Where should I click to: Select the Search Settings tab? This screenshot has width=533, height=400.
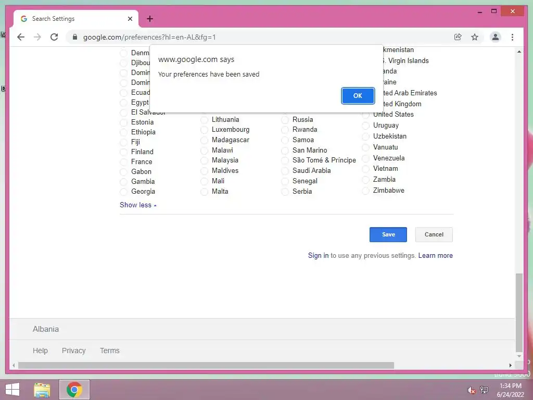76,19
